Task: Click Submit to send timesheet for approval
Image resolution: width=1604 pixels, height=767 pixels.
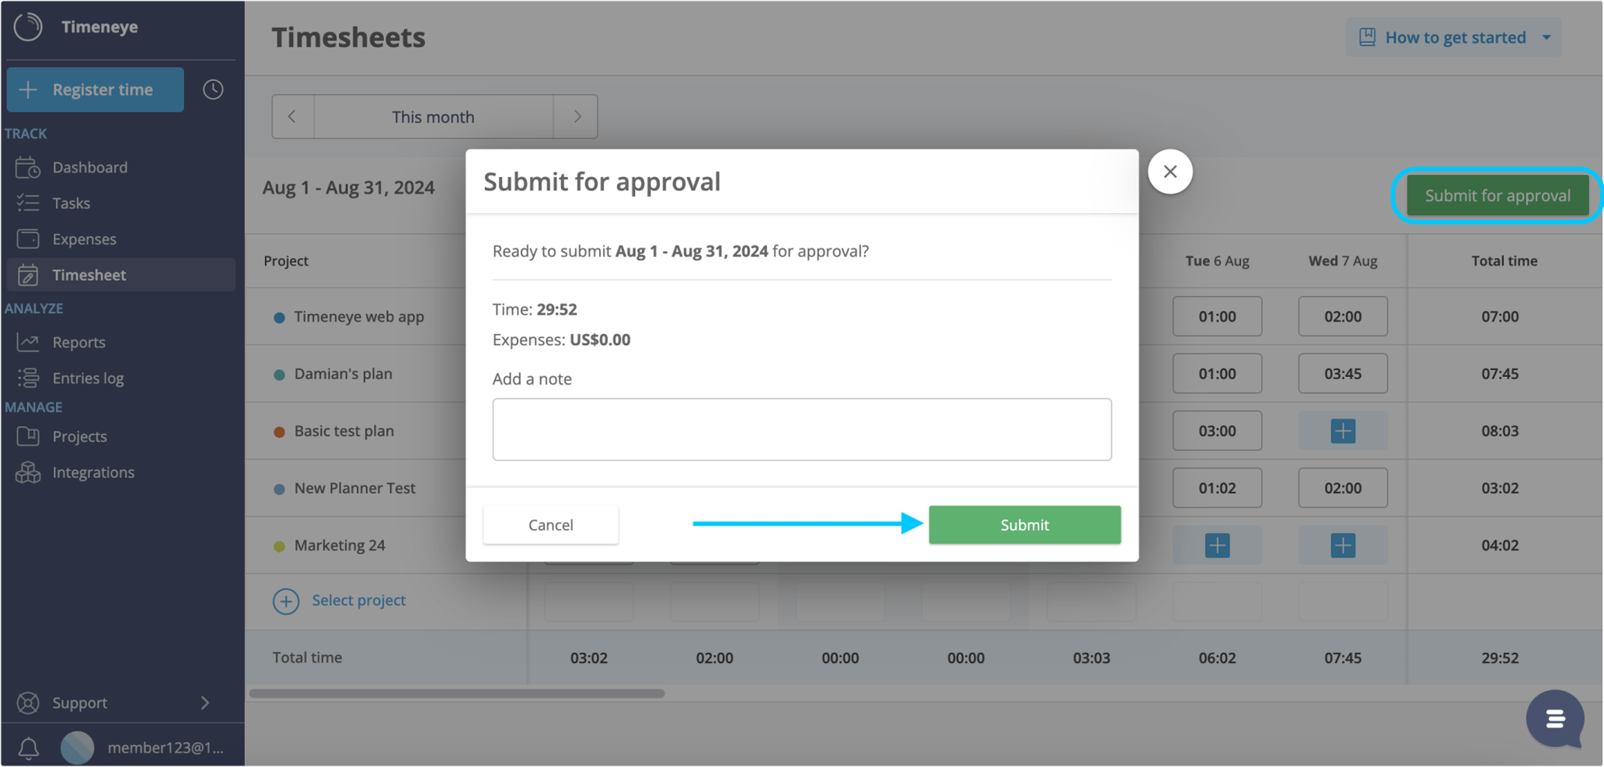Action: [1023, 525]
